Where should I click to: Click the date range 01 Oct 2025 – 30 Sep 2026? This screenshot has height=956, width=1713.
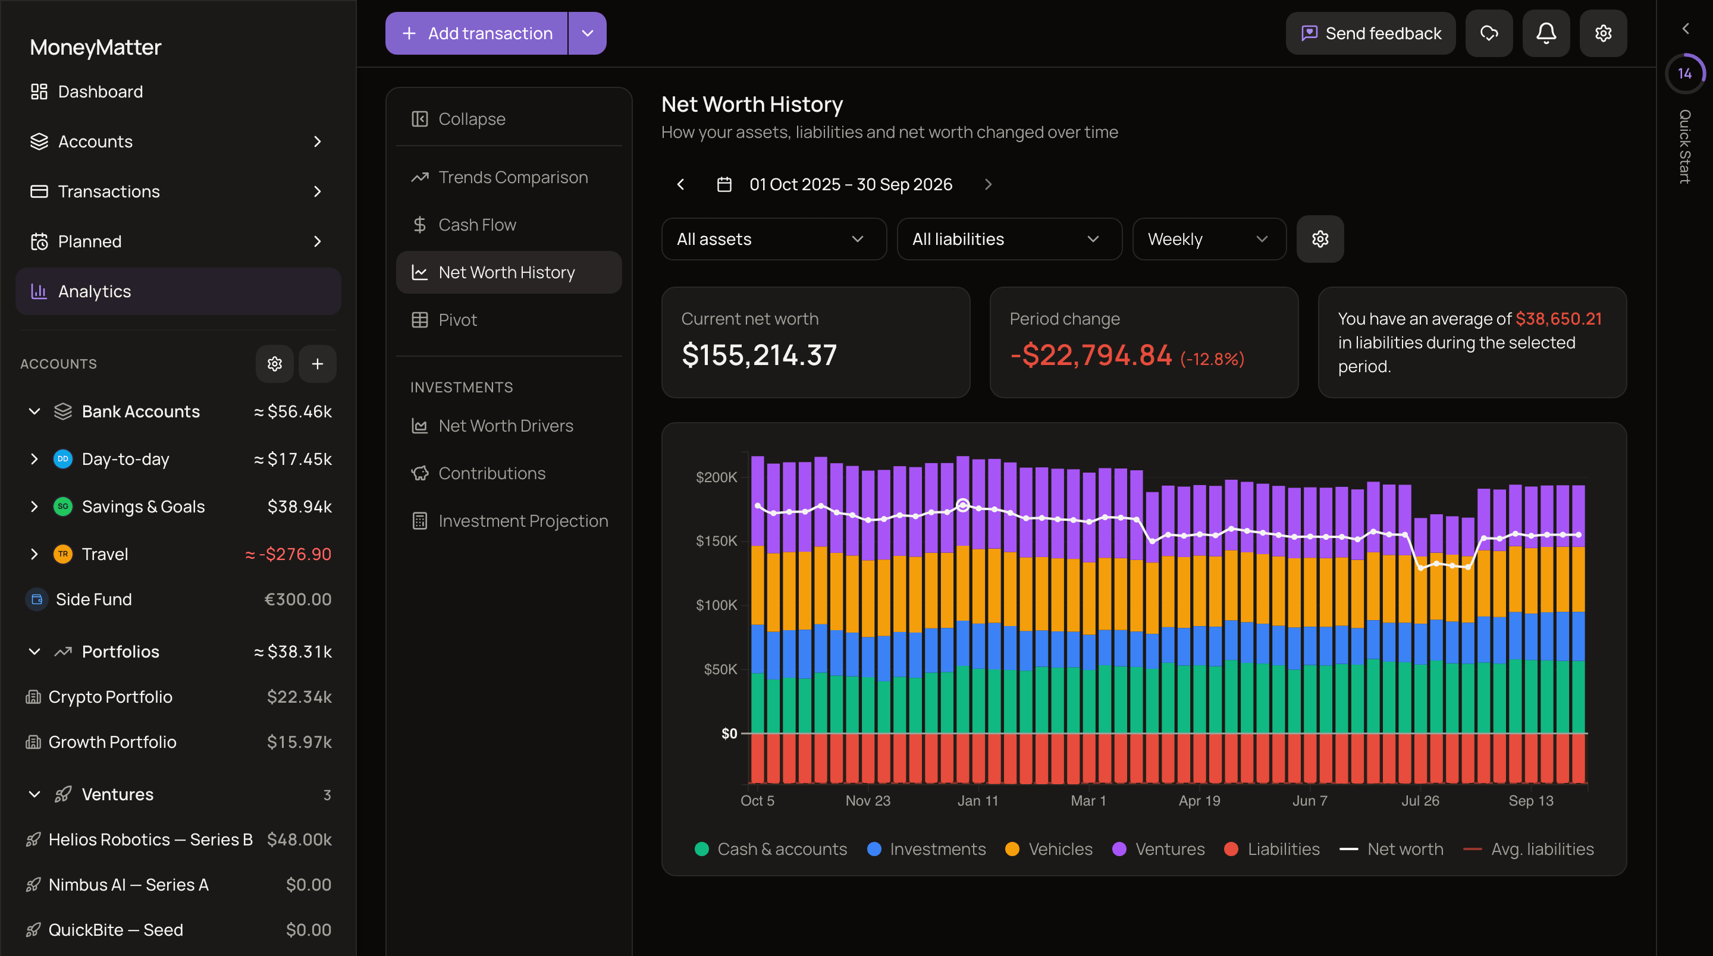coord(851,184)
